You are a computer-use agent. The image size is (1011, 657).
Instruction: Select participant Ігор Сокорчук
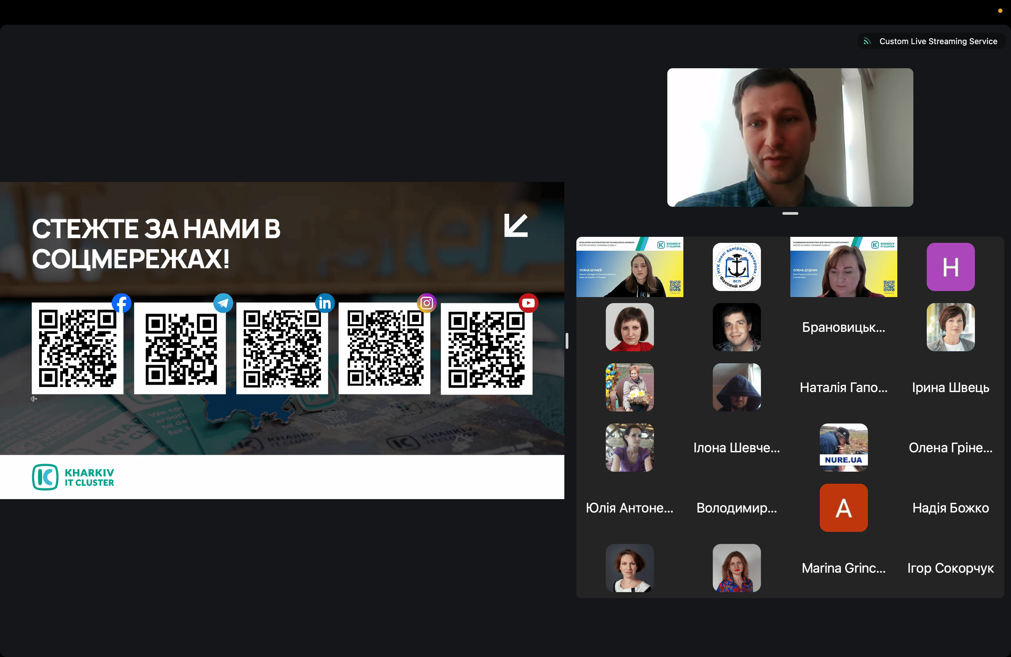[x=950, y=568]
